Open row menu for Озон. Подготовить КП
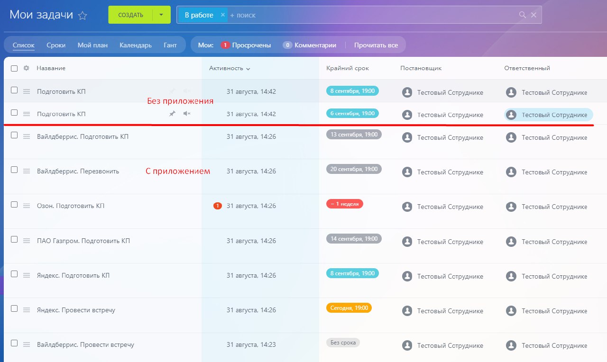 [27, 206]
